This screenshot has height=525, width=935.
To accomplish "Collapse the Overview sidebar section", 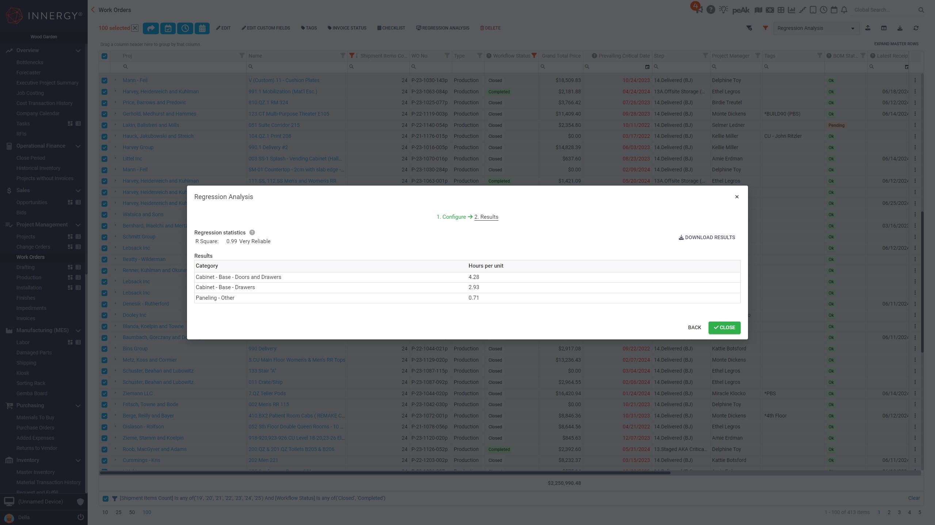I will (x=78, y=50).
